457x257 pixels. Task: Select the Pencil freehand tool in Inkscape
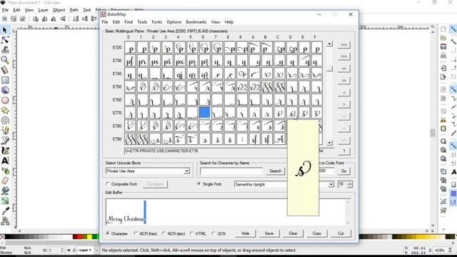5,131
